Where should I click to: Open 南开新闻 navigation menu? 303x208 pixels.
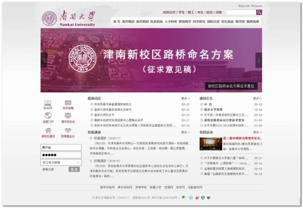click(x=143, y=22)
